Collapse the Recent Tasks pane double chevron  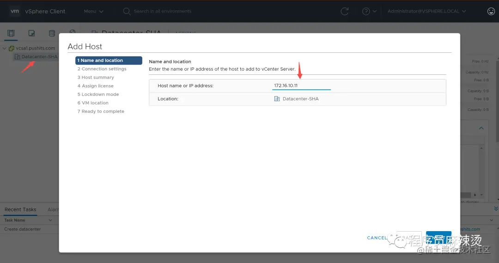tap(496, 208)
